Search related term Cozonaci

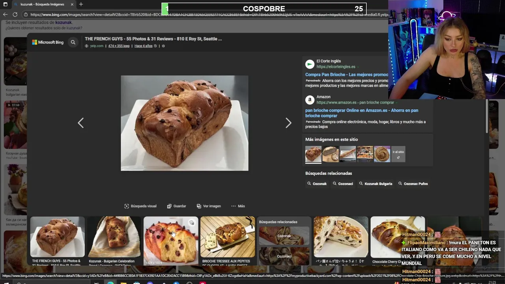342,183
